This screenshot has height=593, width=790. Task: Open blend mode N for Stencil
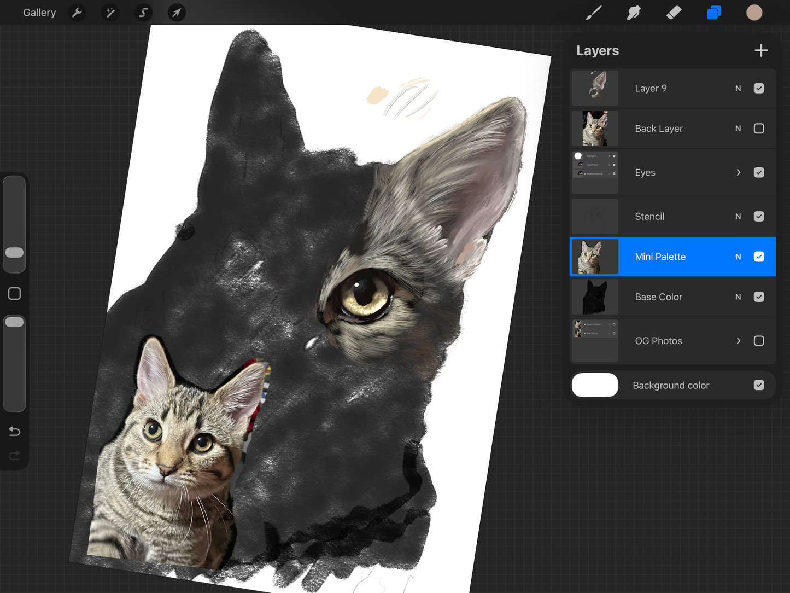(x=738, y=217)
